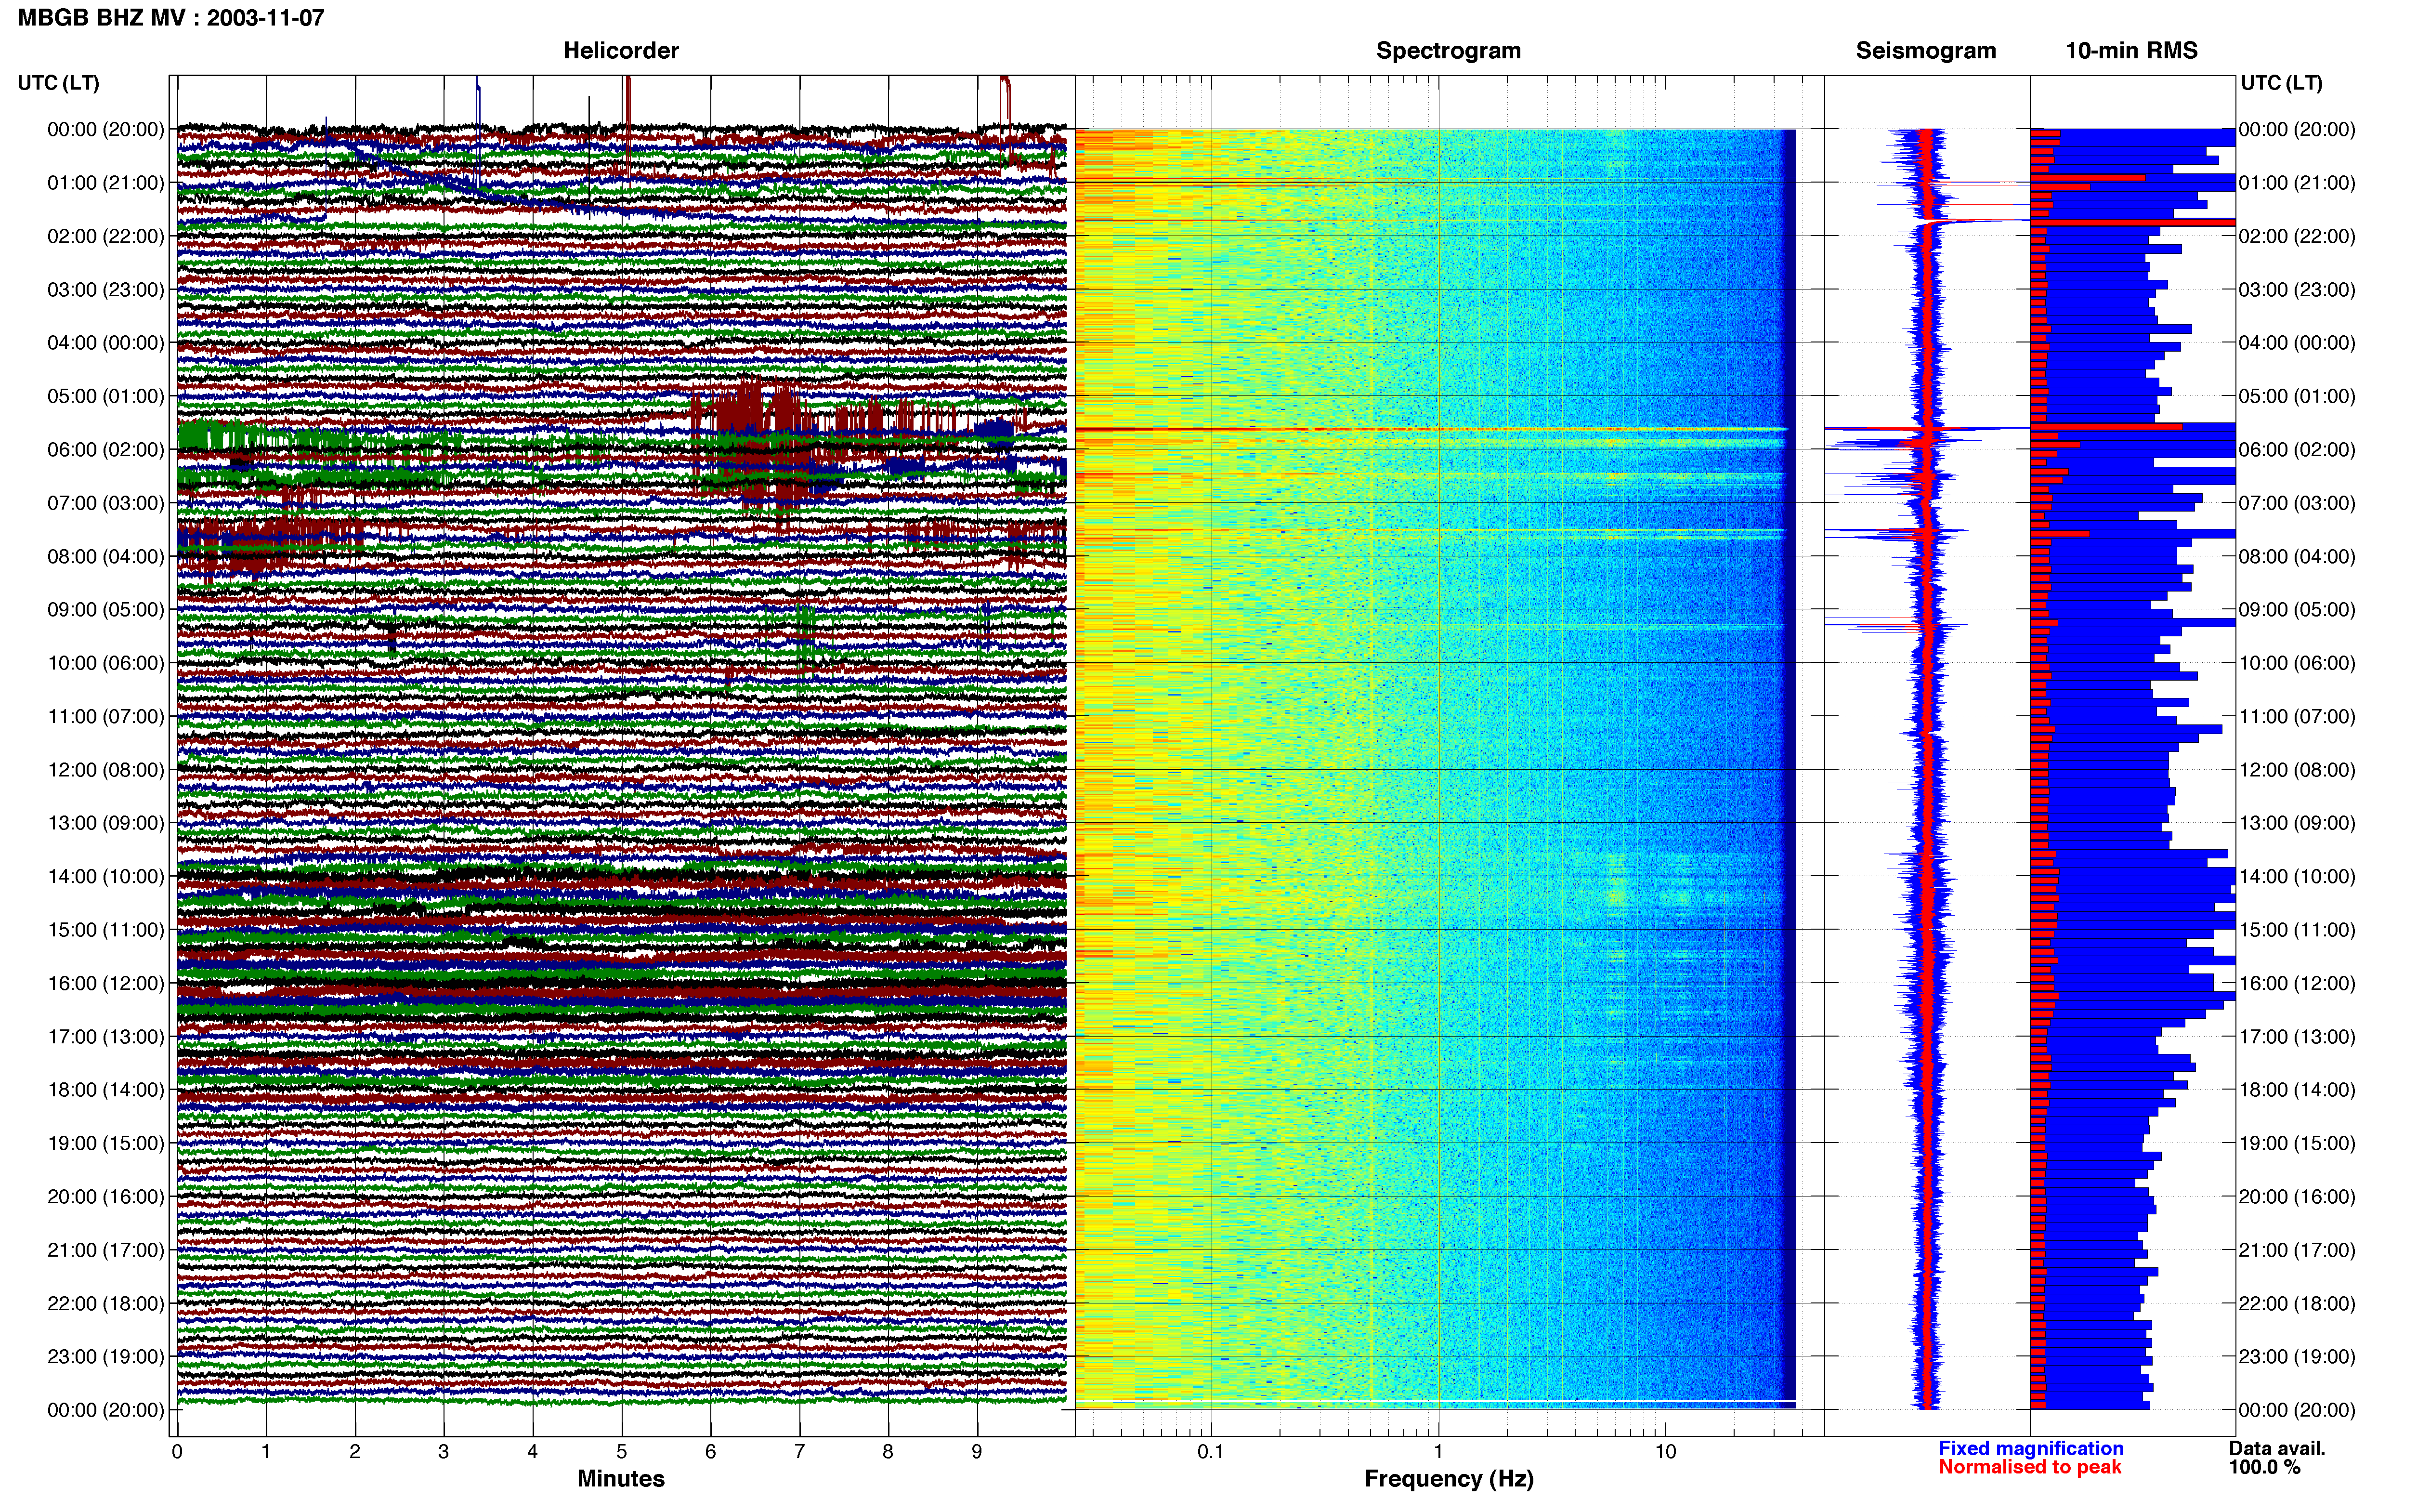The image size is (2417, 1512).
Task: Click the right-side '06:00 (02:00)' time label
Action: coord(2297,450)
